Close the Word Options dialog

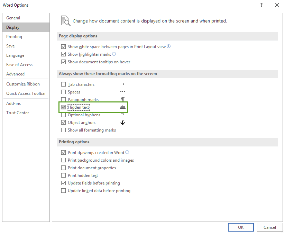277,5
